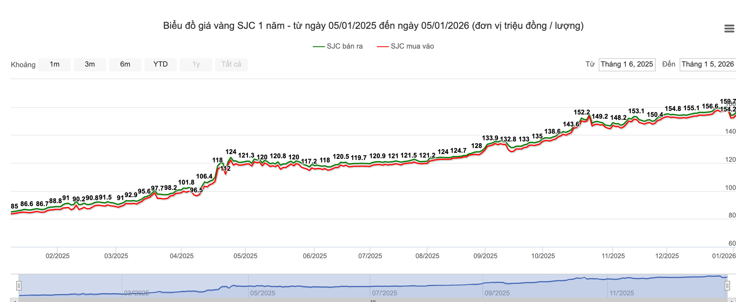Click the 156.6 data label
This screenshot has width=736, height=302.
pyautogui.click(x=710, y=107)
